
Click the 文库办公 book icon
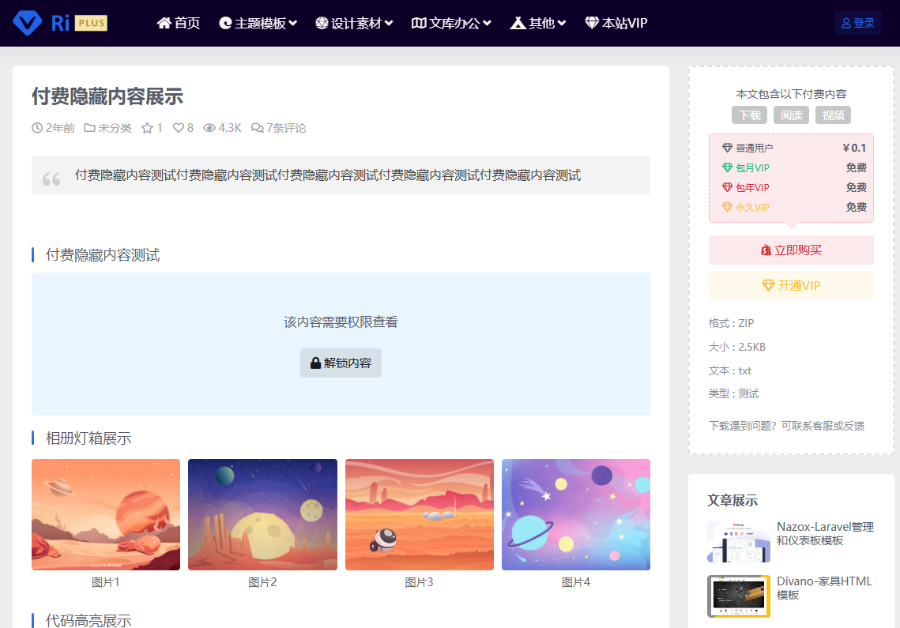tap(419, 23)
